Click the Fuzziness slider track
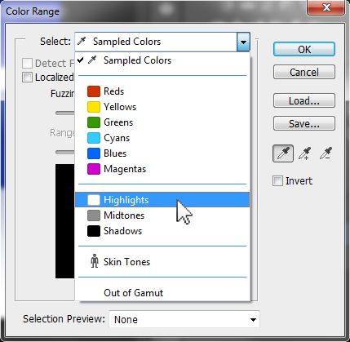This screenshot has width=350, height=342. point(65,113)
